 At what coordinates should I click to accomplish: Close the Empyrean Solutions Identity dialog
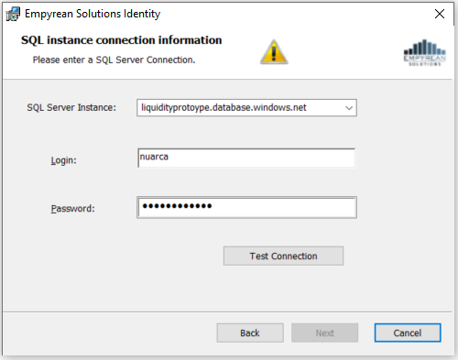440,14
